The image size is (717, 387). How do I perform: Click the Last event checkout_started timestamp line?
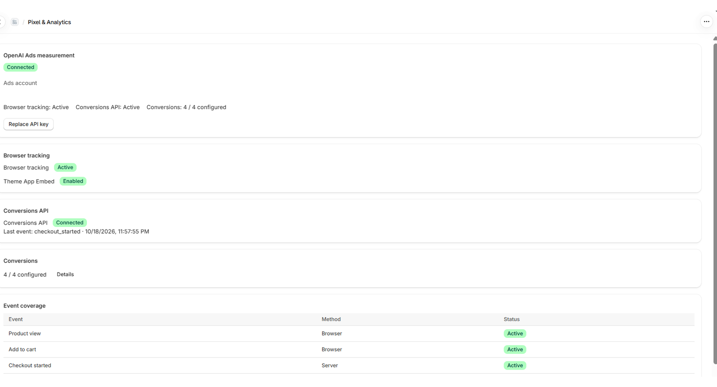(76, 232)
